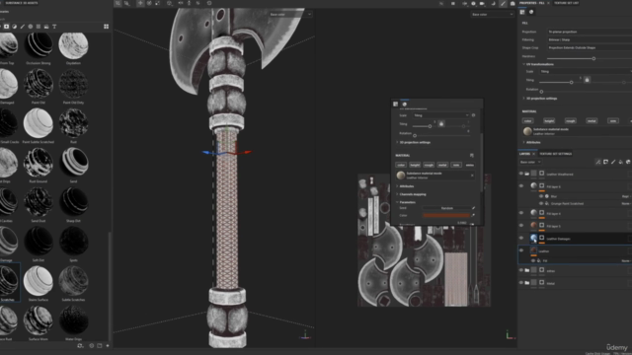Toggle the rough material channel button in Properties
Viewport: 632px width, 355px height.
point(571,120)
